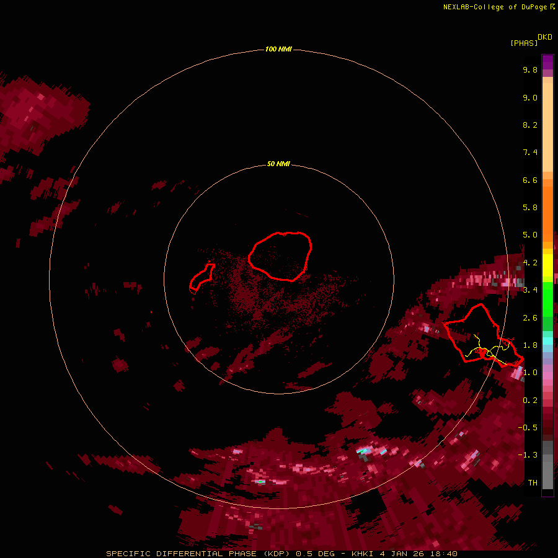Image resolution: width=558 pixels, height=558 pixels.
Task: Click the DKD label above the scale
Action: pyautogui.click(x=545, y=37)
